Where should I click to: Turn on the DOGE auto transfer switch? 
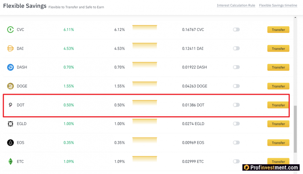[236, 86]
